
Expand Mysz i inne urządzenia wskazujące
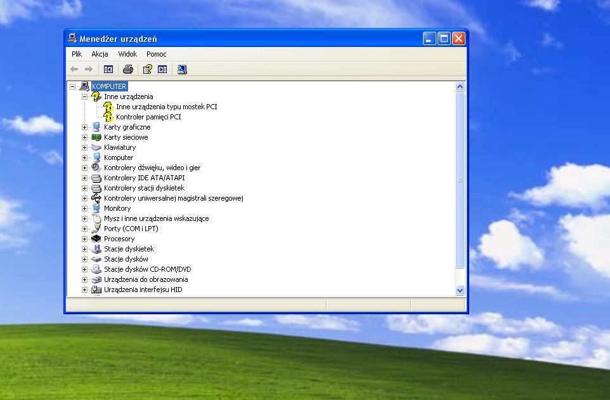pyautogui.click(x=84, y=218)
